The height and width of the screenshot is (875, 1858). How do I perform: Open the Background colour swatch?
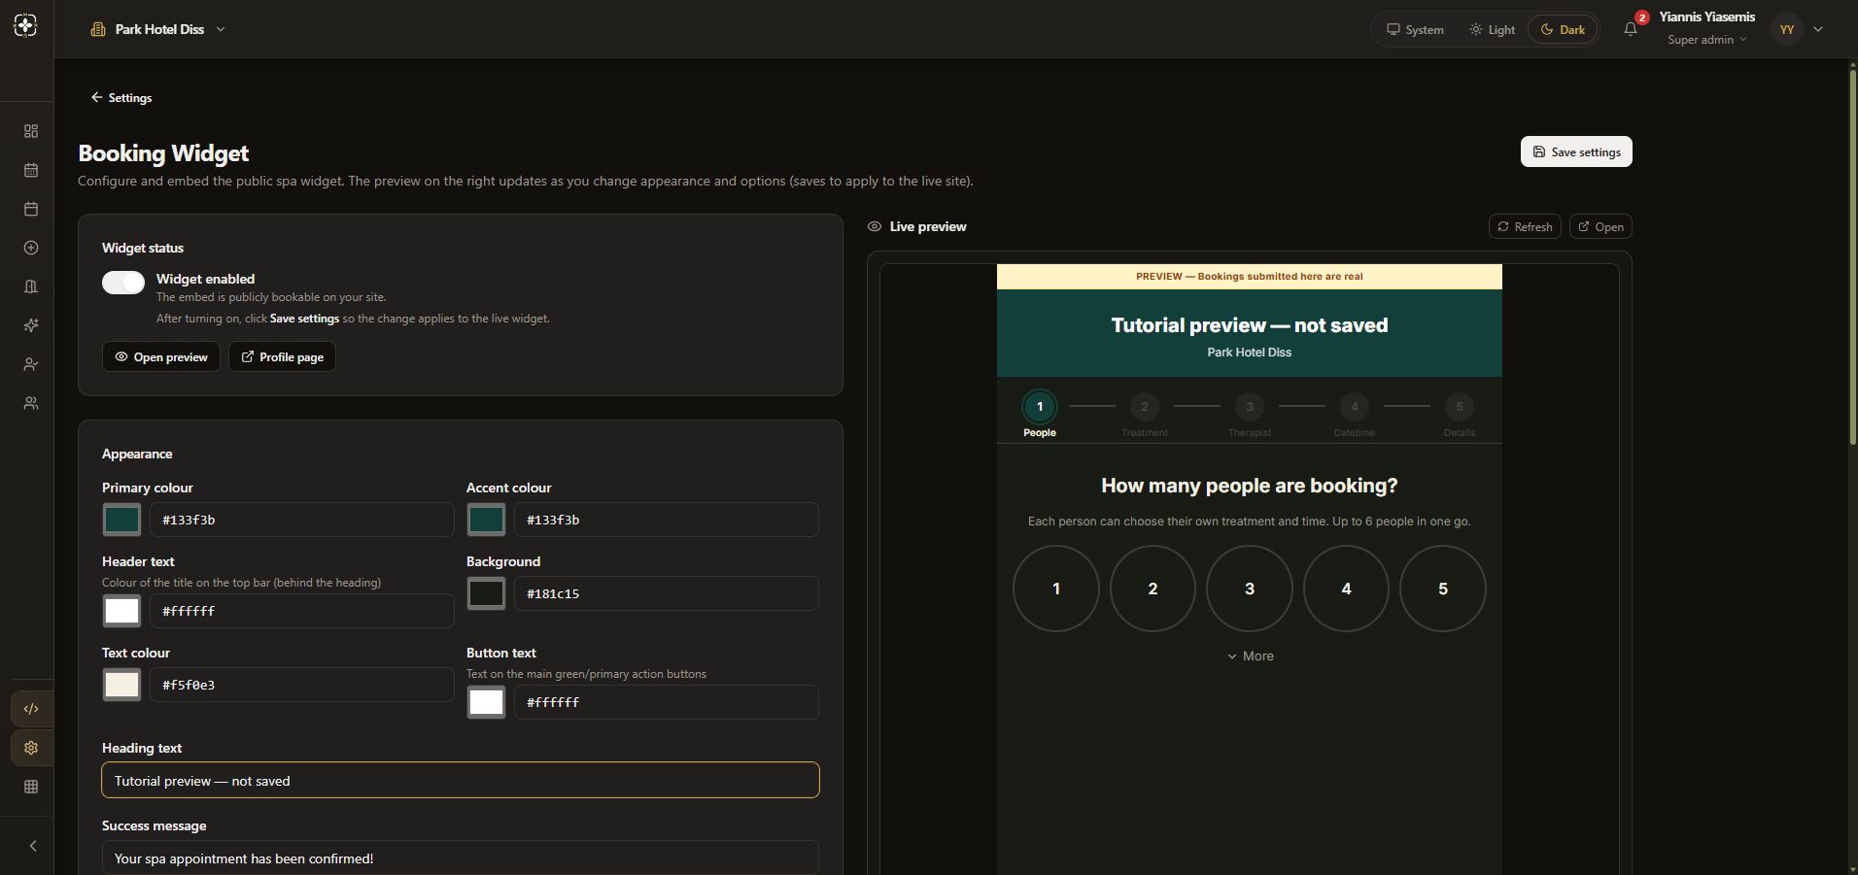tap(486, 593)
